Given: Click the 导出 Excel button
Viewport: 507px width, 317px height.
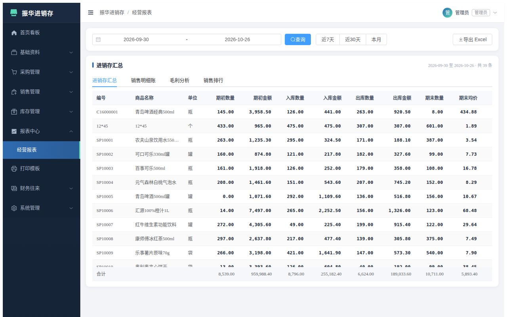Looking at the screenshot, I should coord(473,40).
